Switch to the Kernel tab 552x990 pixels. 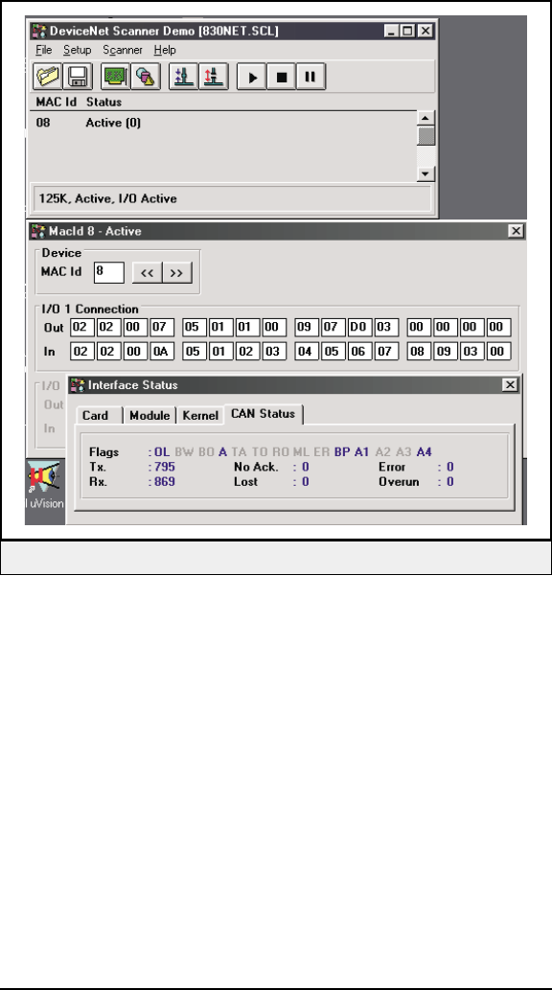point(200,415)
